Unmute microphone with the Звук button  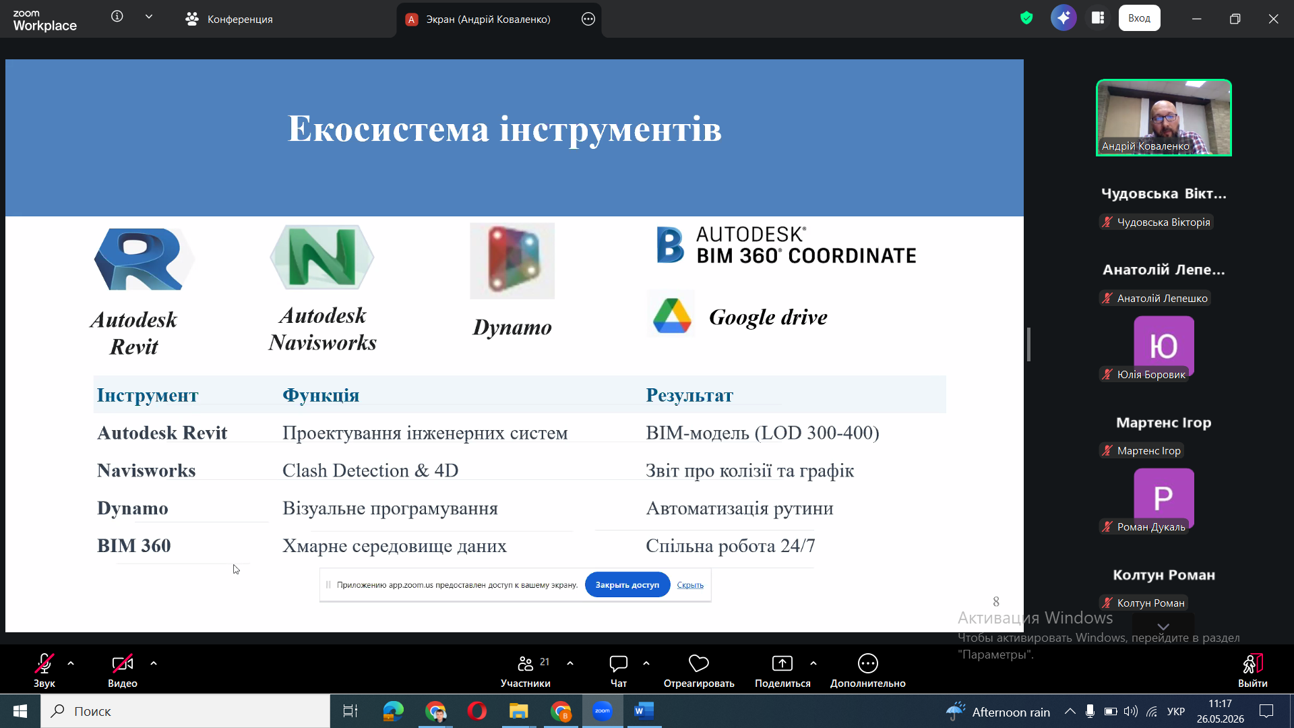[44, 670]
